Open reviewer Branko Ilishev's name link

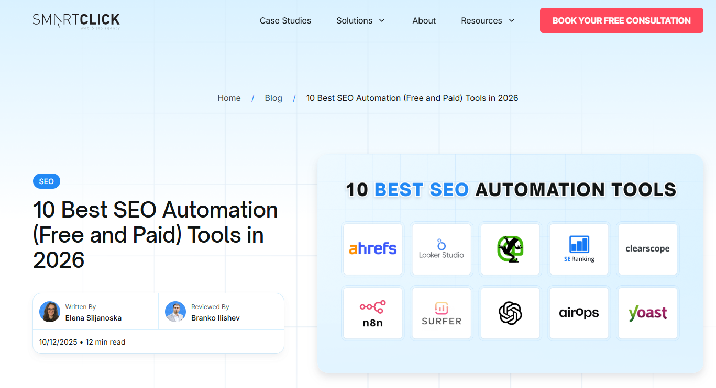(215, 318)
